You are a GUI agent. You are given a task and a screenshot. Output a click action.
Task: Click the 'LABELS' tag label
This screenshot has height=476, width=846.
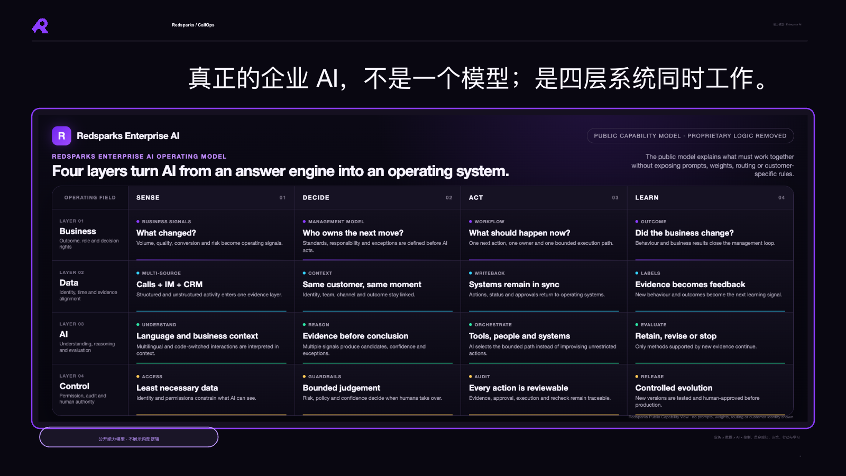point(650,273)
